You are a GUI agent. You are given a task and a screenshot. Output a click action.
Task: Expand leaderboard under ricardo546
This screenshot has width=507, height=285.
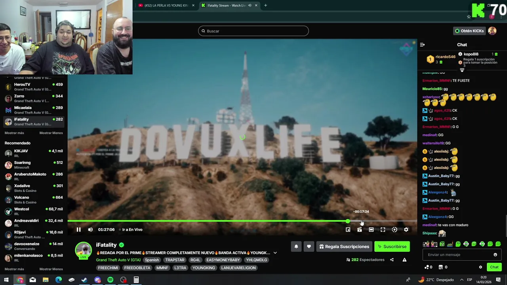(462, 70)
